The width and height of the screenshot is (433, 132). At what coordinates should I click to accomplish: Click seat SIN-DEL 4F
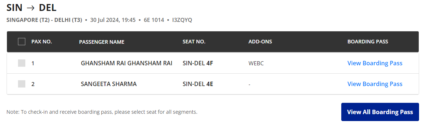[x=198, y=63]
